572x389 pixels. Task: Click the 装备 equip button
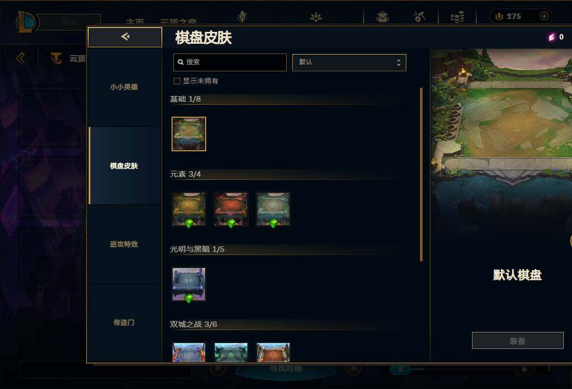coord(518,340)
